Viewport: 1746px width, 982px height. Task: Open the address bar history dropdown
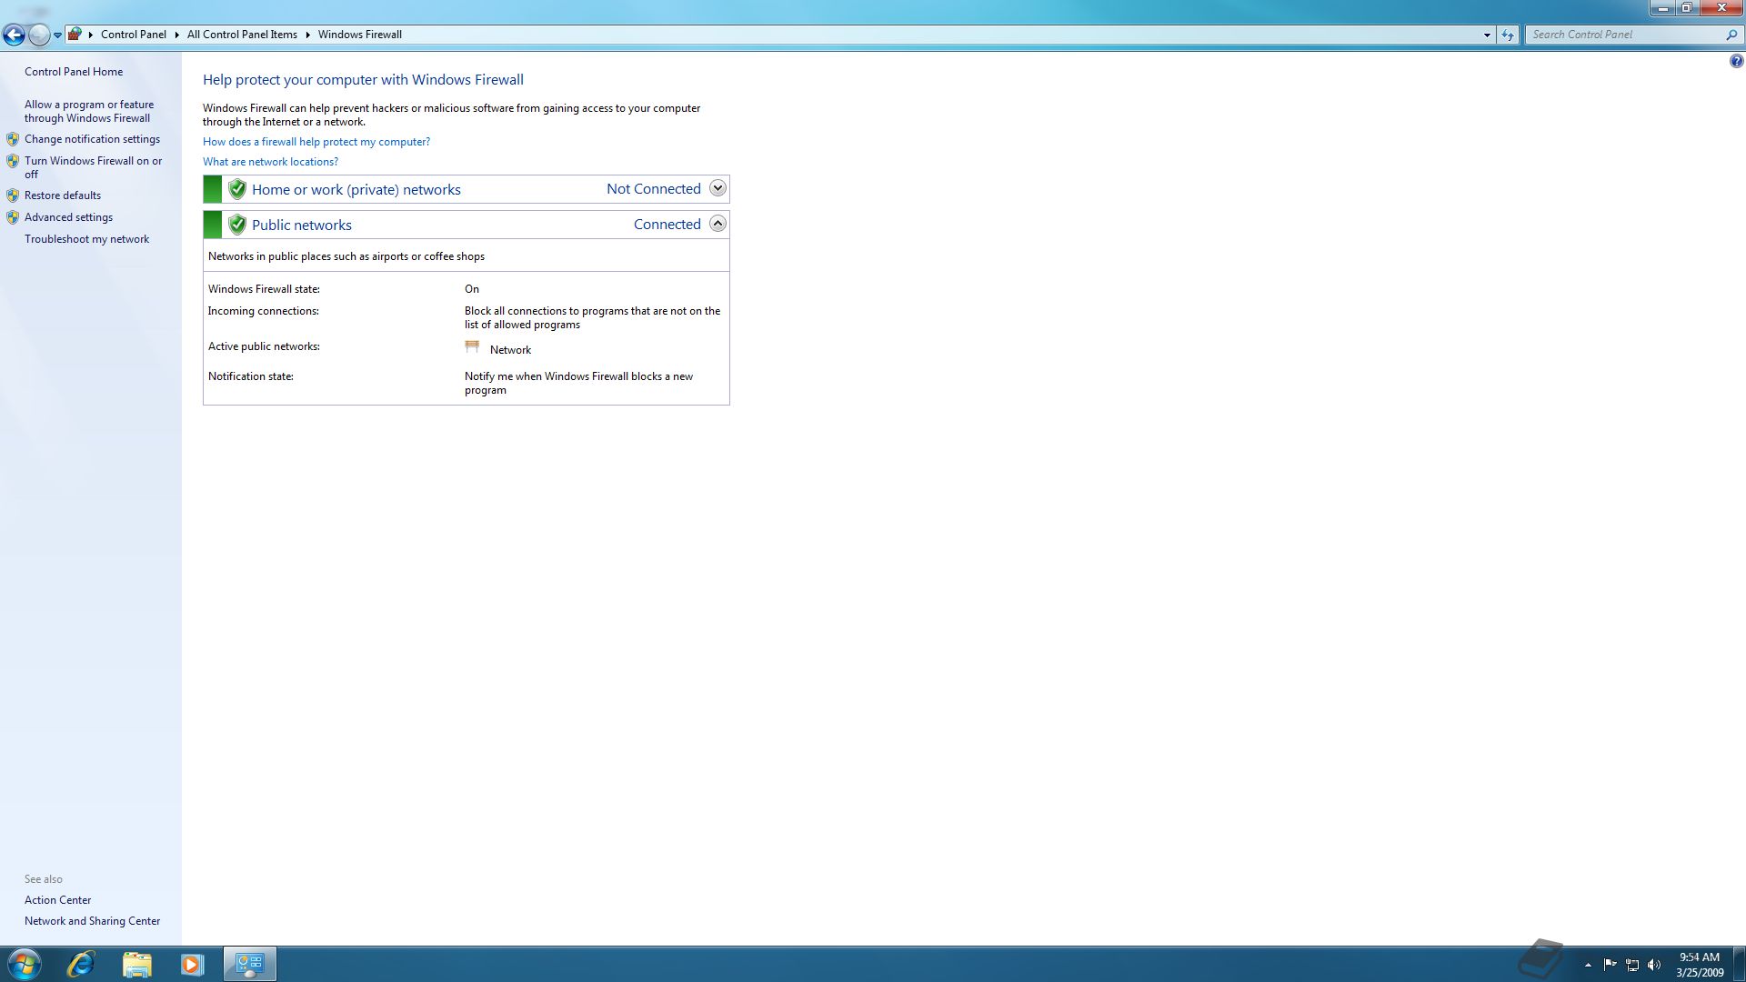1487,35
